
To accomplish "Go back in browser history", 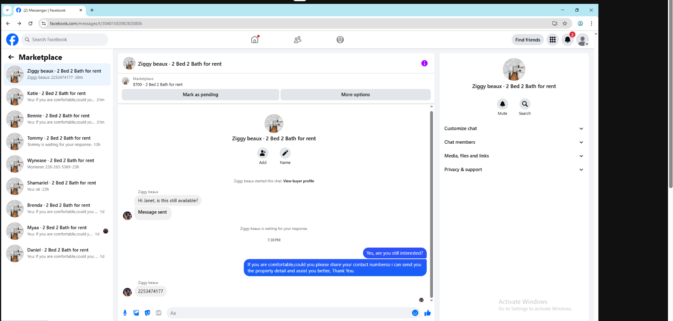I will 8,24.
